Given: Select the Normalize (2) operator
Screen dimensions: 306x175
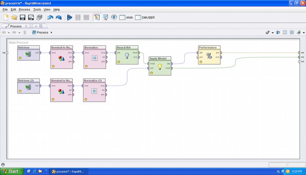Looking at the screenshot, I should coord(94,90).
